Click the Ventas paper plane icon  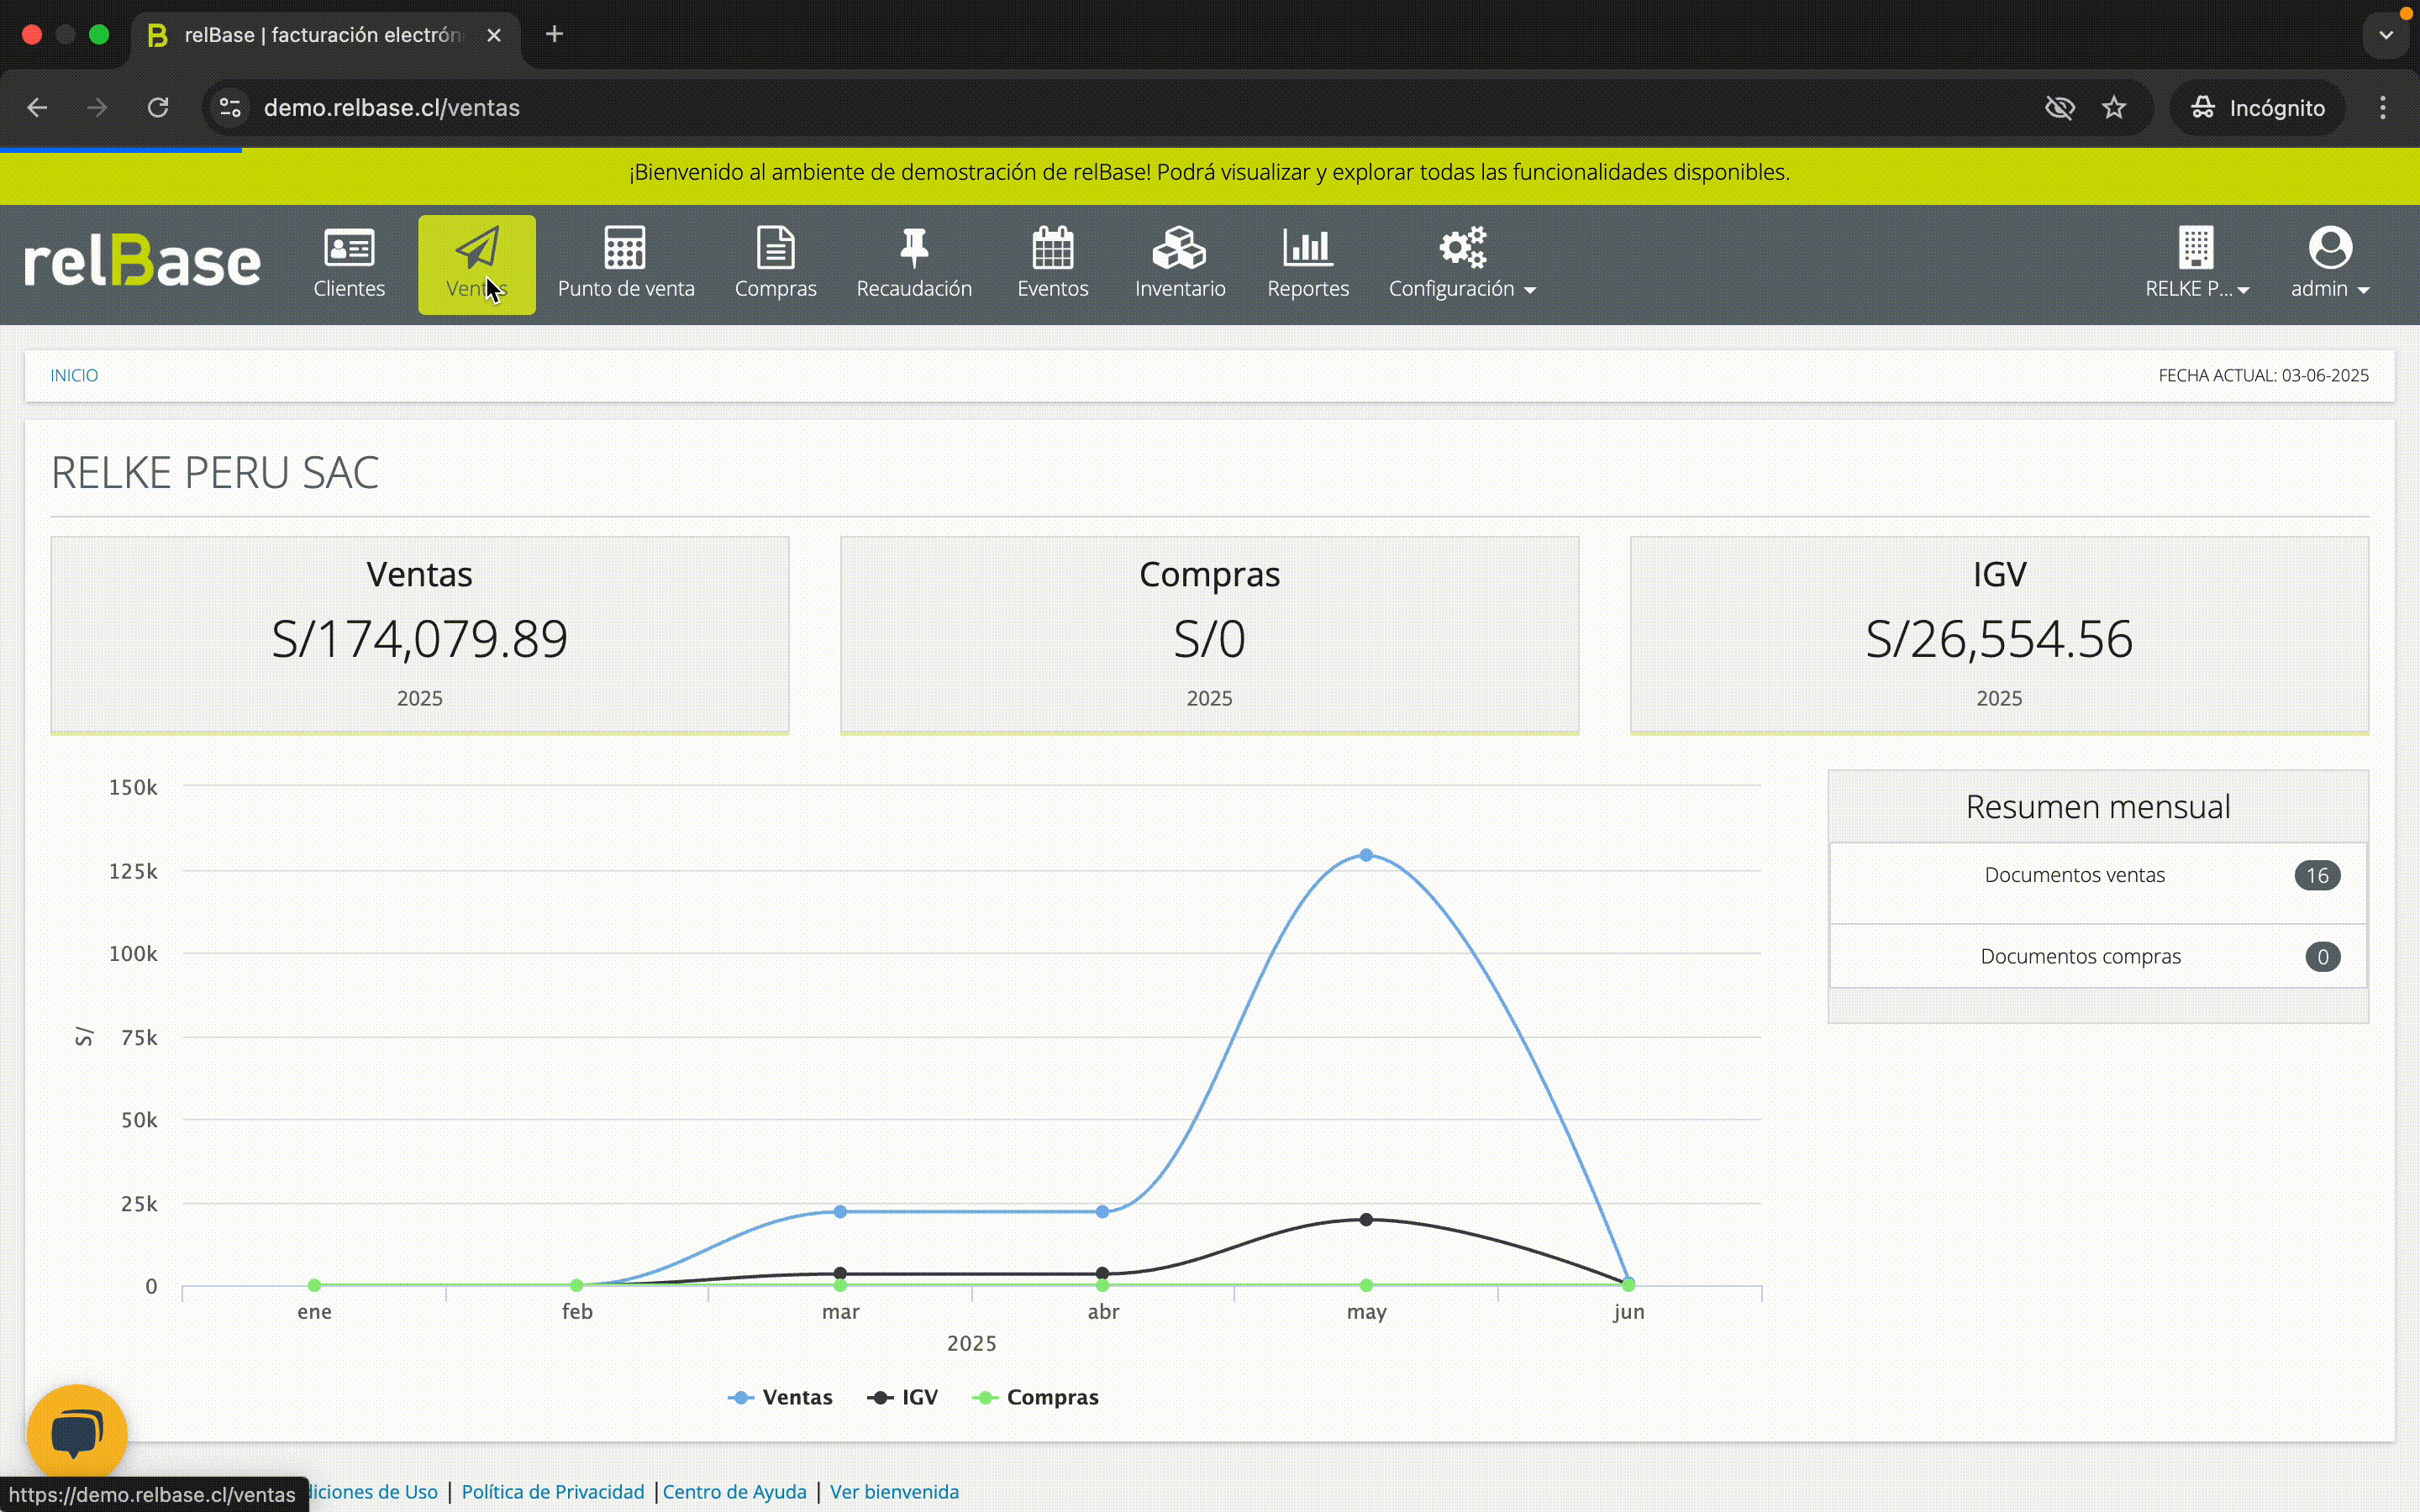point(477,248)
